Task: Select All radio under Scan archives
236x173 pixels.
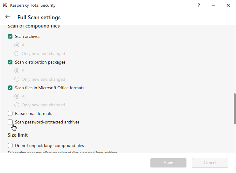Action: point(17,45)
